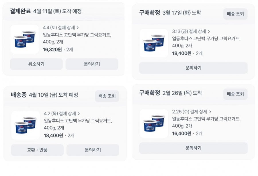Screen dimensions: 258x176
Task: Click 문의하기 on the 3월 17일 order
Action: coord(193,68)
